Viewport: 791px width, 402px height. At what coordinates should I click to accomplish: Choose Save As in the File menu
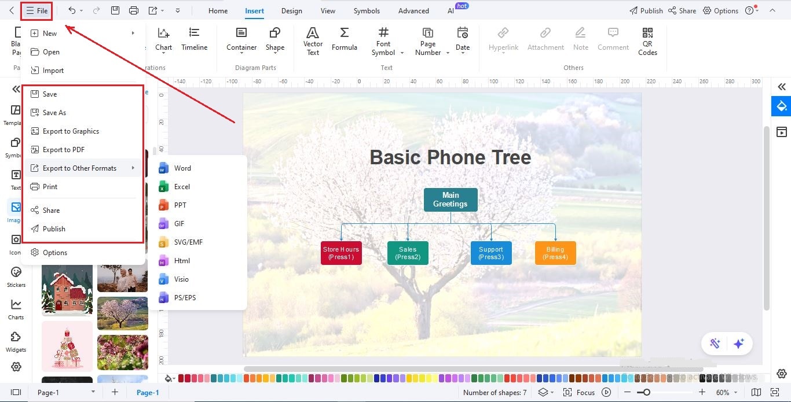[x=83, y=112]
